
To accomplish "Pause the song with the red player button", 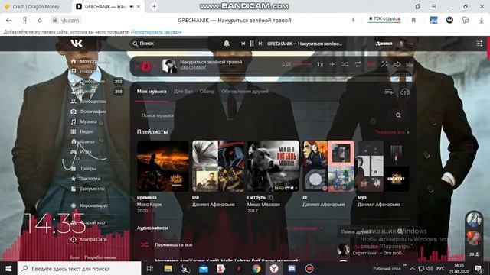I will pyautogui.click(x=145, y=66).
